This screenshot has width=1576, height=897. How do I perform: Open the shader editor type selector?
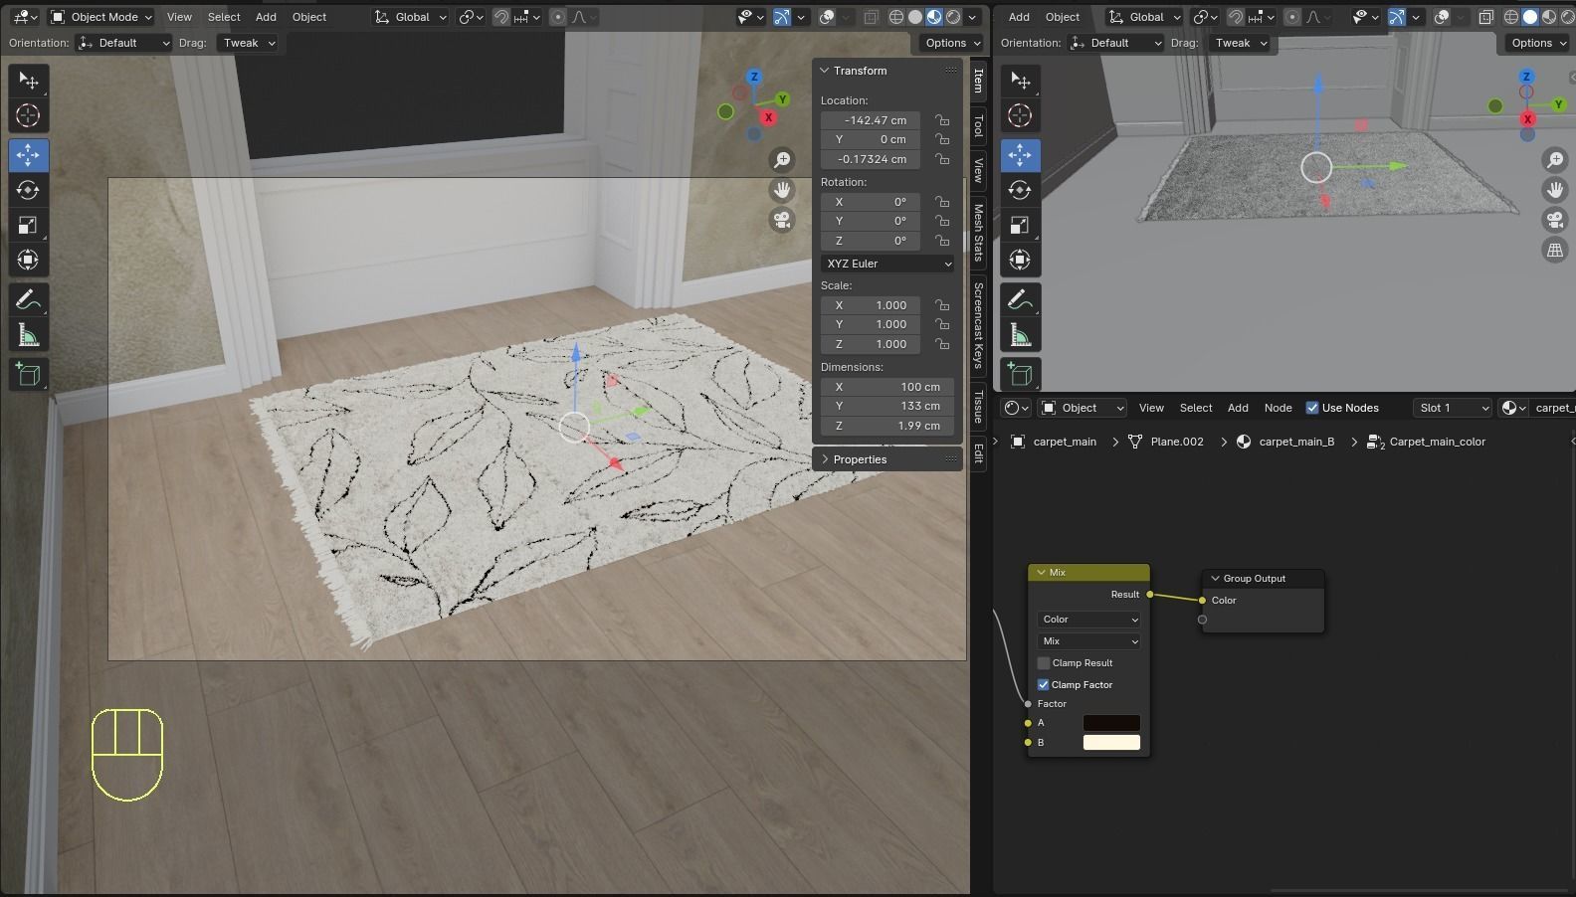pyautogui.click(x=1016, y=408)
